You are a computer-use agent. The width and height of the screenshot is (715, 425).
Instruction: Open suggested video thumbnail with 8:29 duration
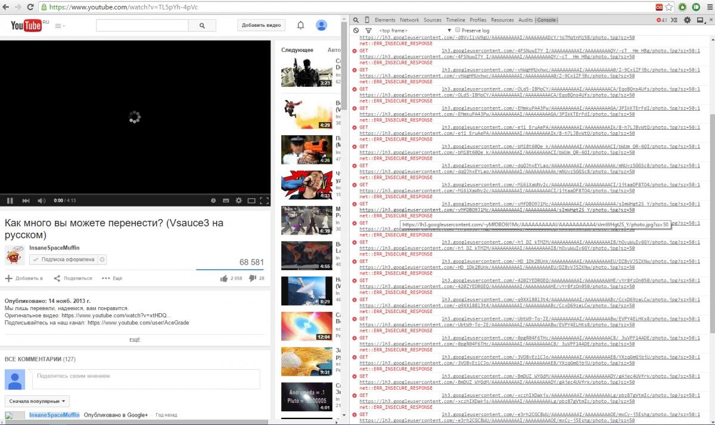(306, 291)
